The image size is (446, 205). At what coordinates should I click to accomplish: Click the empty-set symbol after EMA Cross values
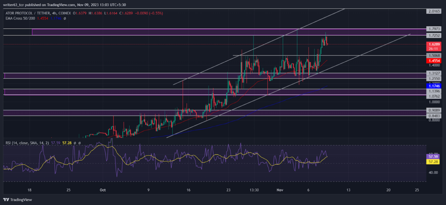pyautogui.click(x=65, y=18)
